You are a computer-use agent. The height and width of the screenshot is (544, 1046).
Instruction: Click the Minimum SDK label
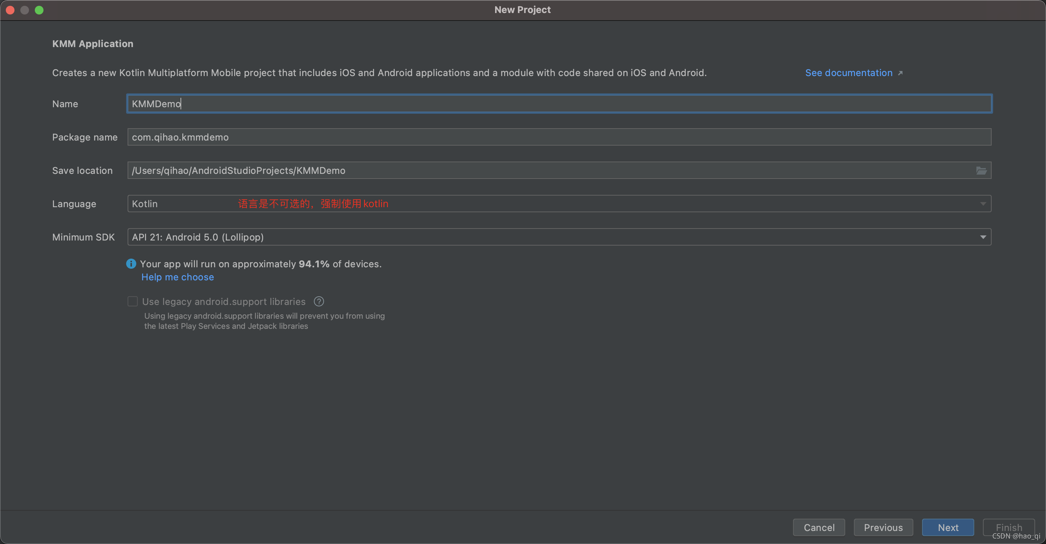click(x=84, y=237)
